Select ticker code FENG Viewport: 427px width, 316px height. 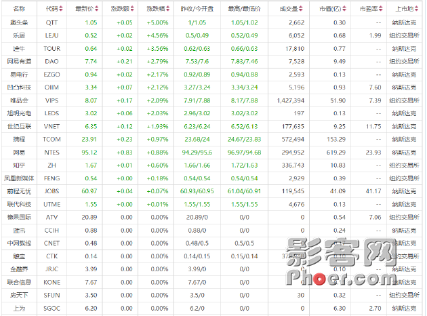pos(52,178)
